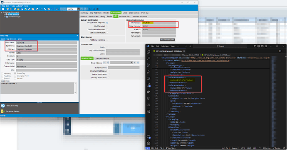Viewport: 287px width, 150px height.
Task: Open the Extensions view in activity bar
Action: (148, 85)
